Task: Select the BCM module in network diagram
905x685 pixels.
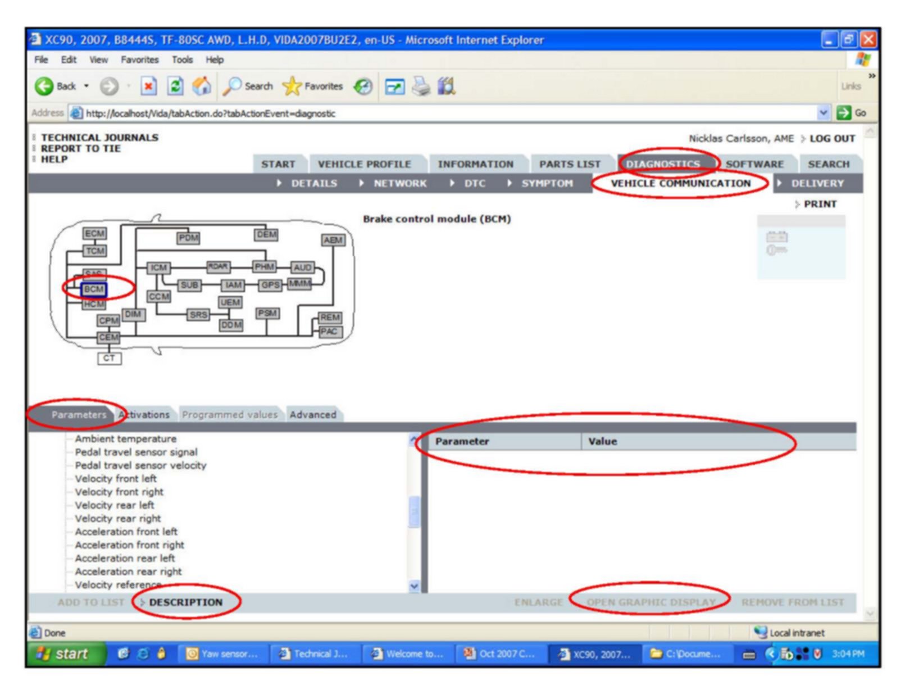Action: (x=94, y=289)
